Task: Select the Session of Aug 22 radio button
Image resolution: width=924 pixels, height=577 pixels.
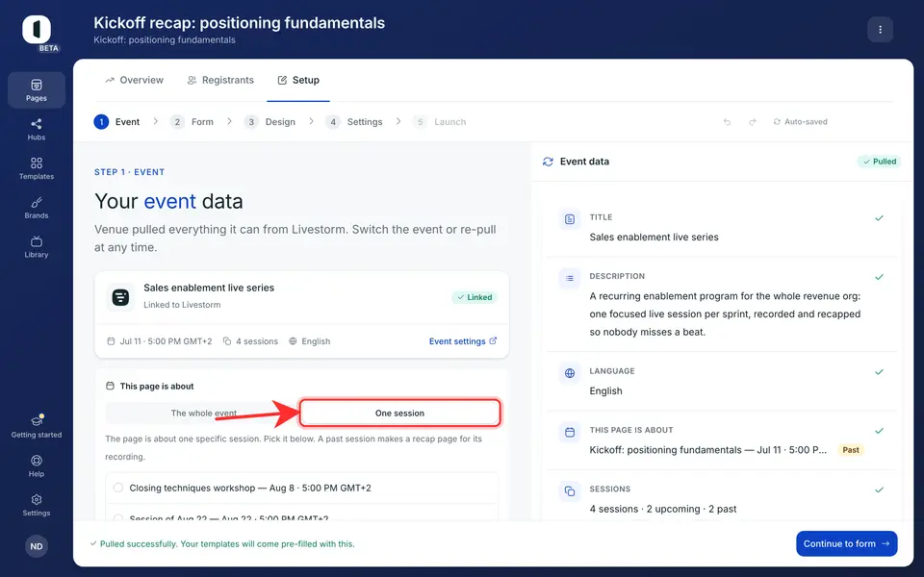Action: [118, 518]
